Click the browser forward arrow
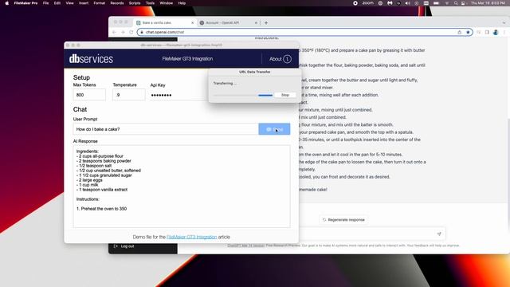This screenshot has width=510, height=287. point(123,32)
